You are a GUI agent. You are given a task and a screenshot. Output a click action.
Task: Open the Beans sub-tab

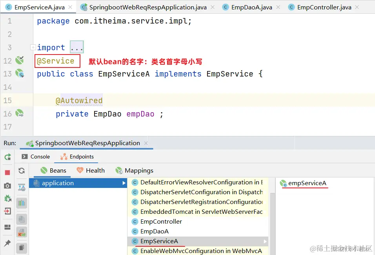53,171
